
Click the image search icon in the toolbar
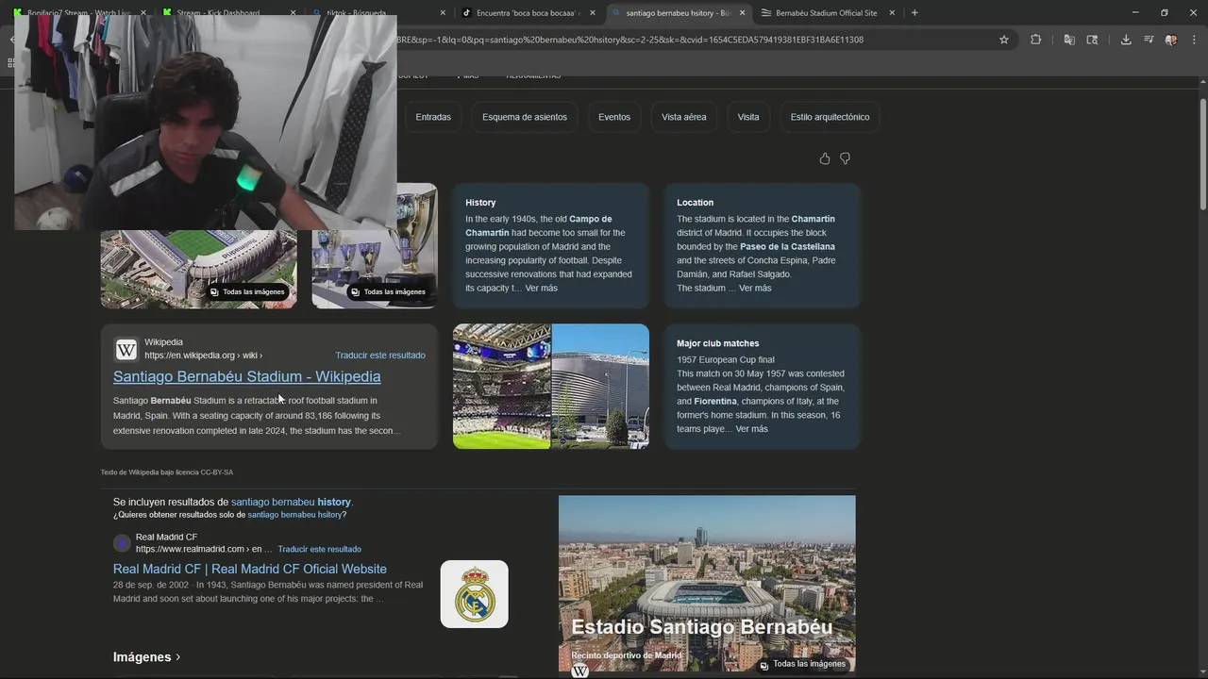point(1092,40)
